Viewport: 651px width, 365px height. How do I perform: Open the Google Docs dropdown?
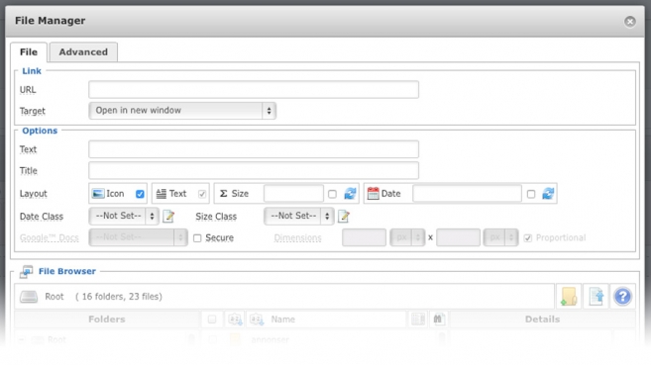coord(139,237)
